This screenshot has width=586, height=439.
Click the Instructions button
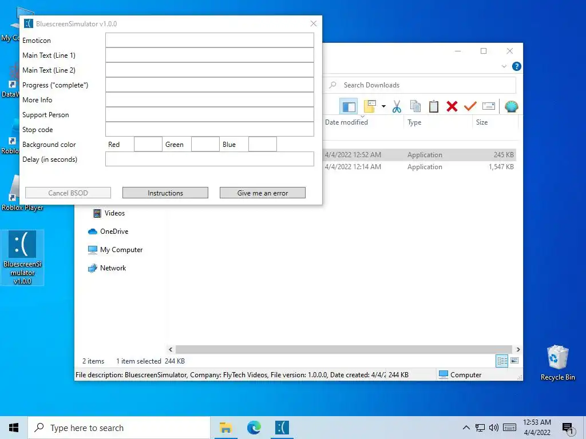point(165,193)
